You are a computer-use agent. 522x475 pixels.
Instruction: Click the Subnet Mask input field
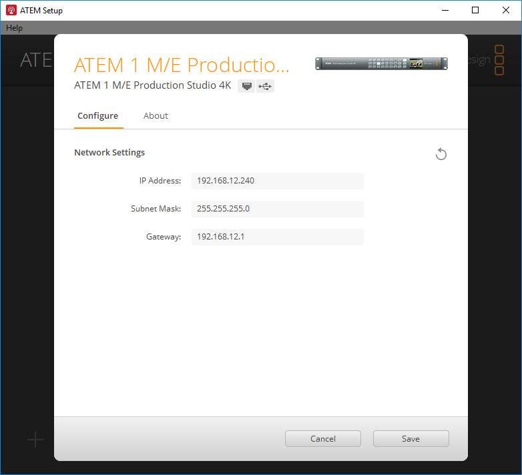(x=278, y=209)
